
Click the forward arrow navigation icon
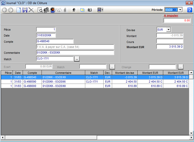11,10
